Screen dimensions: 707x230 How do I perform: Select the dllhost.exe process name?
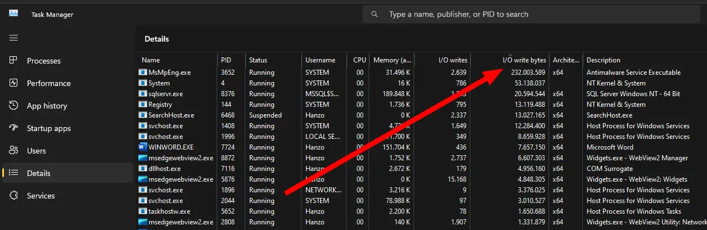pyautogui.click(x=164, y=169)
